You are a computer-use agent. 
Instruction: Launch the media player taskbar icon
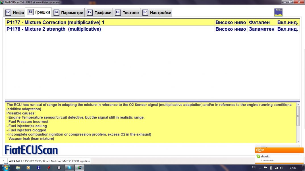tap(28, 168)
